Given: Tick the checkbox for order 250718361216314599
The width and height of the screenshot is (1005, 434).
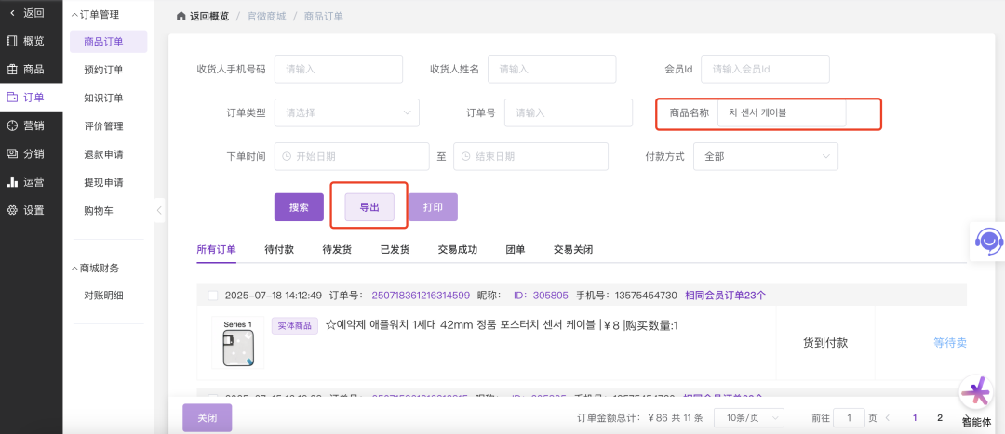Looking at the screenshot, I should pos(212,296).
